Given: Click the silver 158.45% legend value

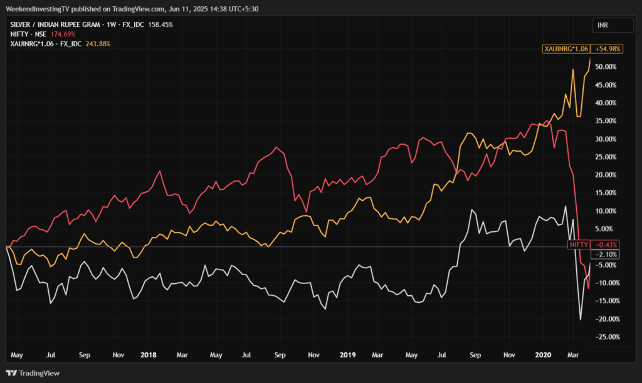Looking at the screenshot, I should click(x=160, y=24).
